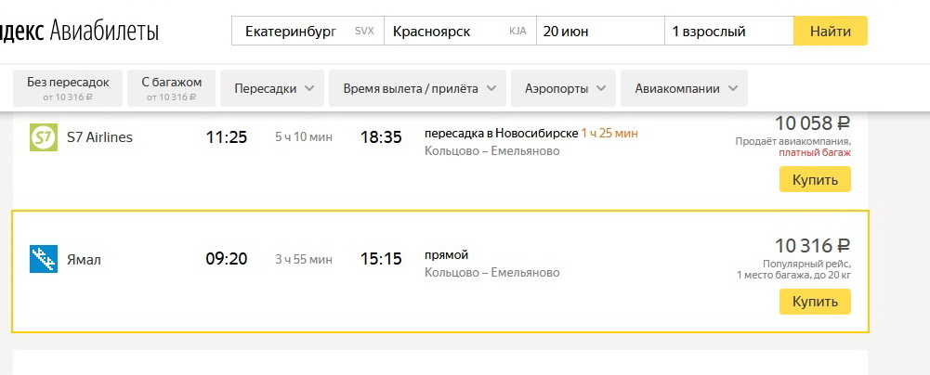Expand the 'Пересадки' dropdown
The width and height of the screenshot is (930, 375).
coord(272,88)
